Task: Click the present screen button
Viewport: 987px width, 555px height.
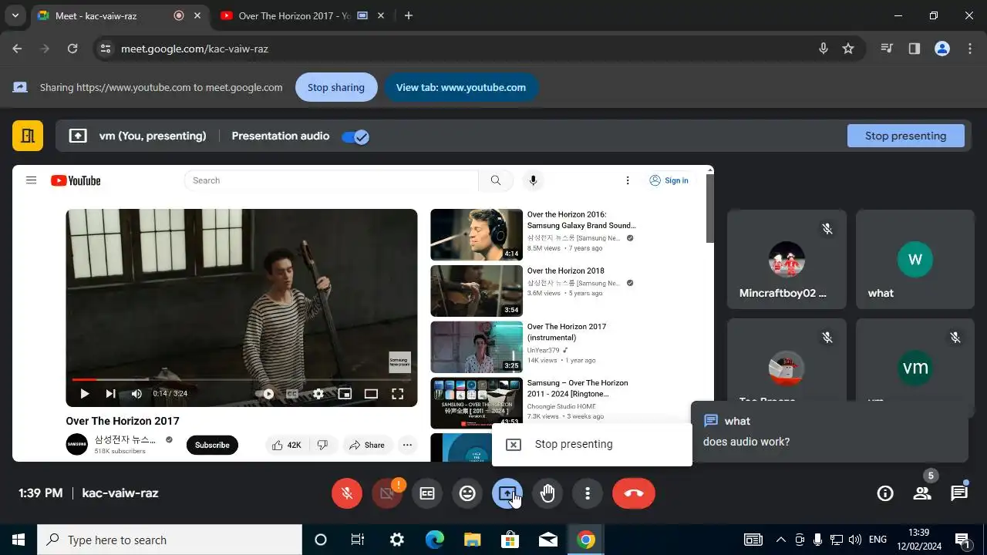Action: [507, 493]
